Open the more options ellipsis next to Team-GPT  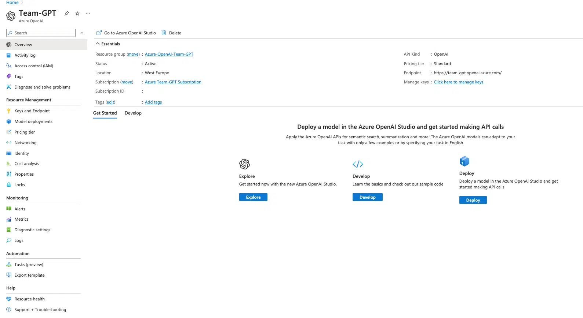tap(88, 14)
